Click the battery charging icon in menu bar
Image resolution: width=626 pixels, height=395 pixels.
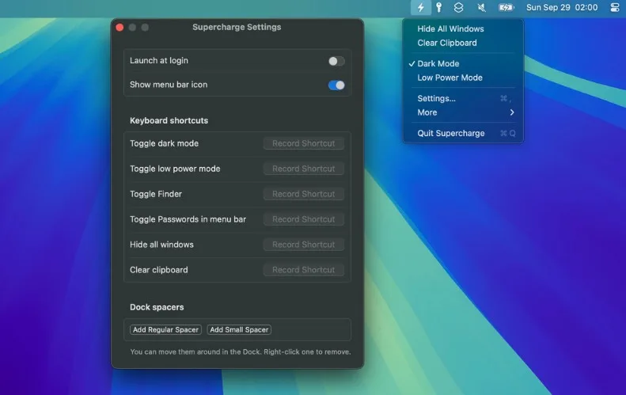506,7
